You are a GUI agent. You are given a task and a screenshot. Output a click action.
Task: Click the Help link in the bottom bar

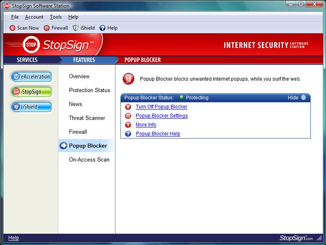[14, 237]
